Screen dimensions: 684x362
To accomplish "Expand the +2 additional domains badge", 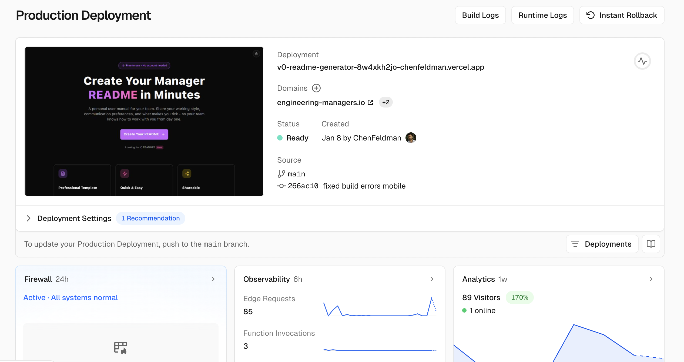I will pyautogui.click(x=386, y=102).
